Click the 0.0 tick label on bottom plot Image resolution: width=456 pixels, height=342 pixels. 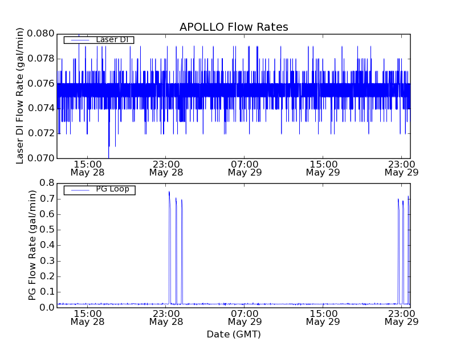47,308
